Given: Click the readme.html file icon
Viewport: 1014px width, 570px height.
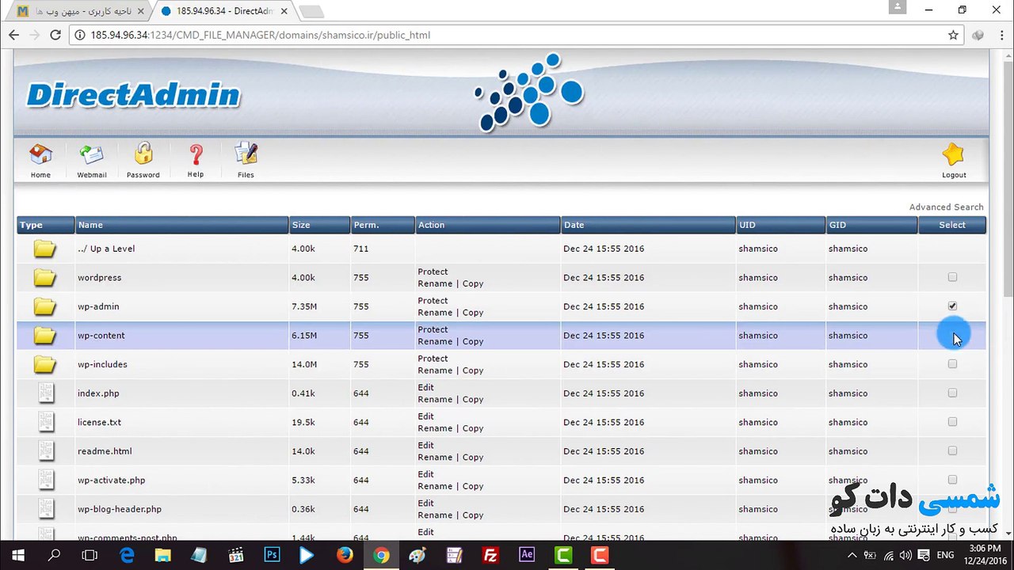Looking at the screenshot, I should (46, 451).
